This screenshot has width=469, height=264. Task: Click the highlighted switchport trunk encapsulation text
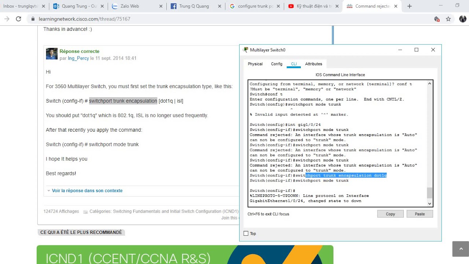pos(123,101)
